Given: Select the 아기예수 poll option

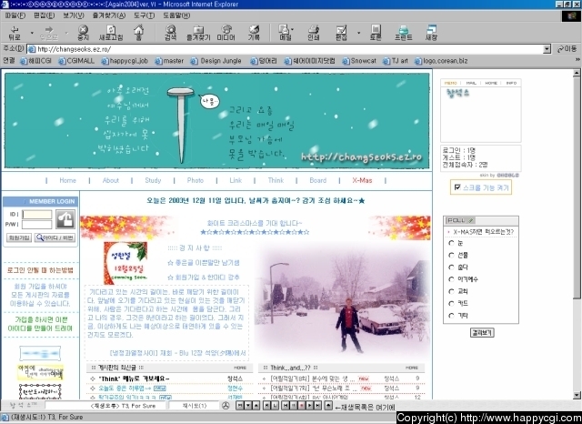Looking at the screenshot, I should point(451,279).
